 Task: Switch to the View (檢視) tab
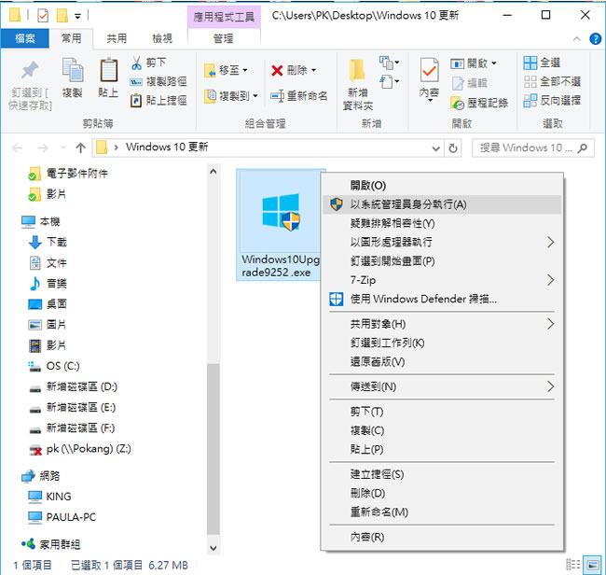[x=162, y=38]
